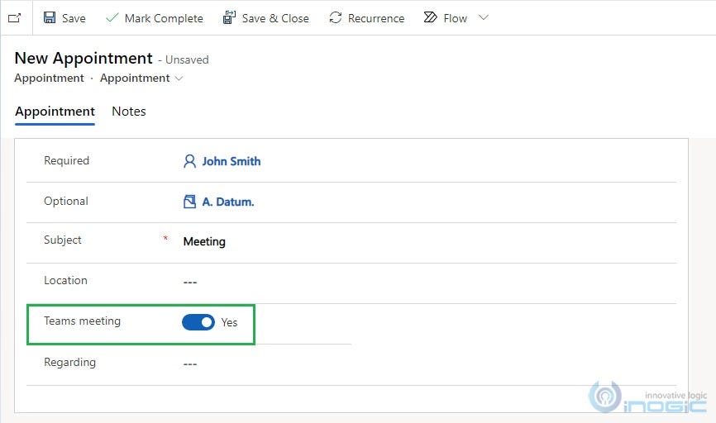This screenshot has width=716, height=423.
Task: Click the account icon beside A. Datum
Action: coord(189,202)
